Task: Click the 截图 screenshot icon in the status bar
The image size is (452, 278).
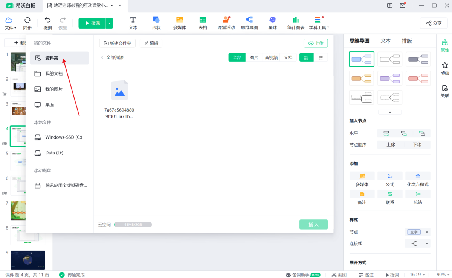Action: coord(339,275)
